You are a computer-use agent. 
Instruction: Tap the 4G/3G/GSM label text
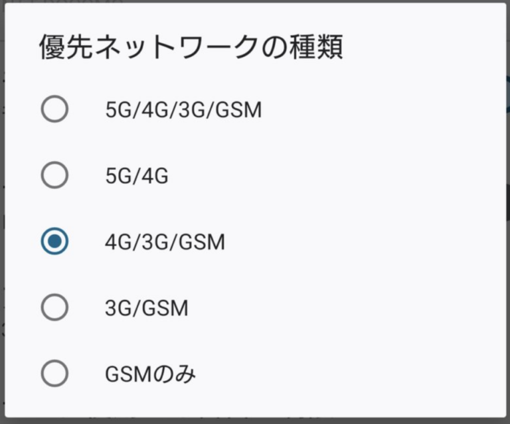165,242
